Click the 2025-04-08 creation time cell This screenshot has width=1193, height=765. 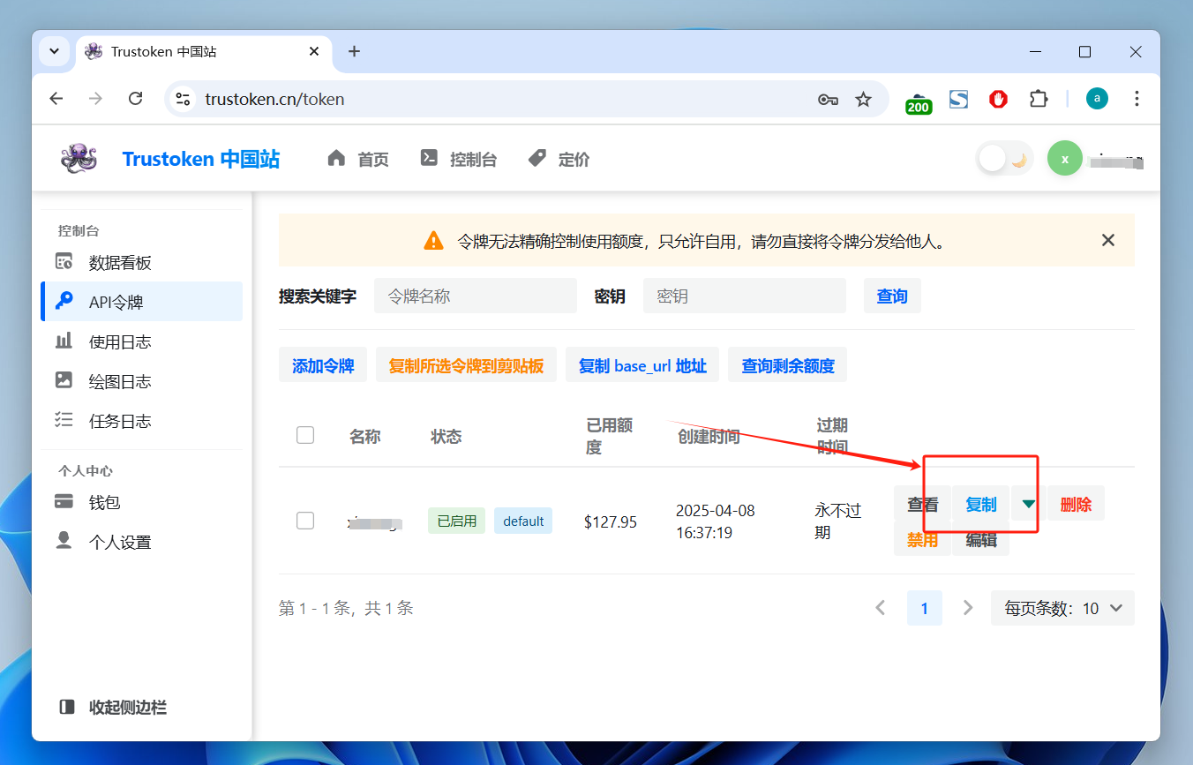click(x=716, y=521)
